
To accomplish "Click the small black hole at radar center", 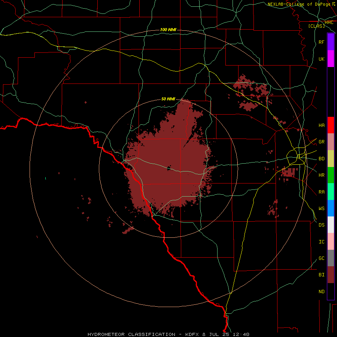I will [x=169, y=168].
